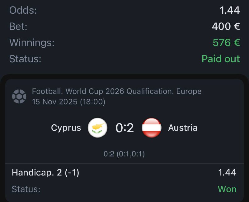Click the "Status:" label inside match card
The height and width of the screenshot is (202, 249).
coord(26,189)
